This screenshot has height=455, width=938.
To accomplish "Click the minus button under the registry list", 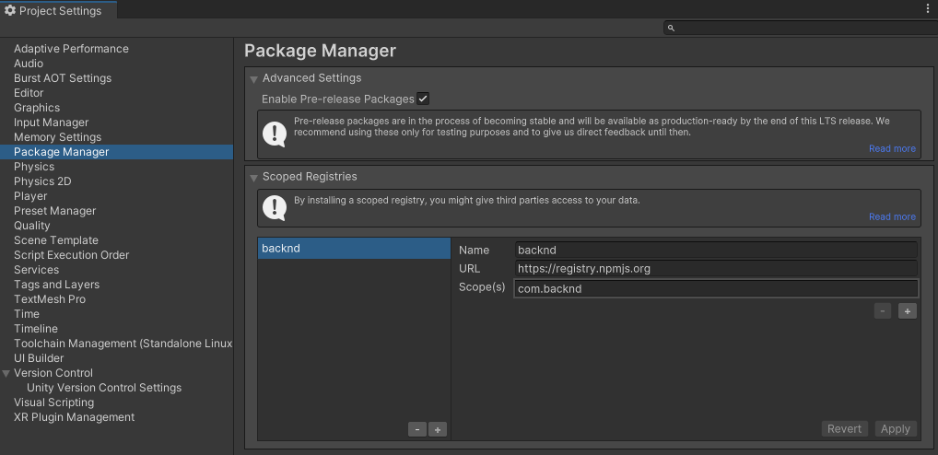I will coord(417,429).
